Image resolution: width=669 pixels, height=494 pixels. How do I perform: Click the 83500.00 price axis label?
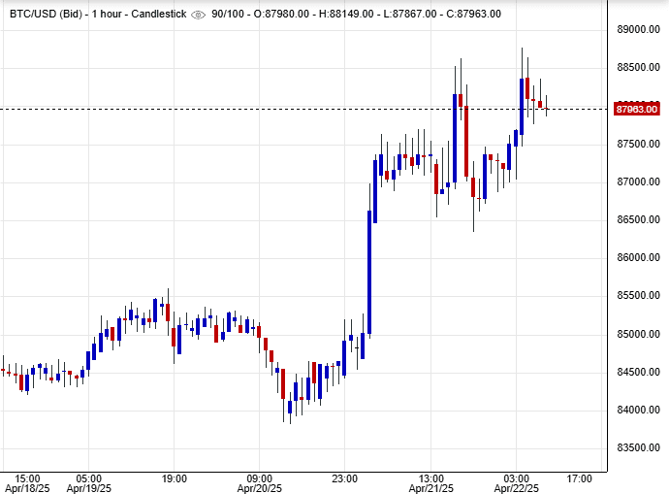tap(638, 448)
